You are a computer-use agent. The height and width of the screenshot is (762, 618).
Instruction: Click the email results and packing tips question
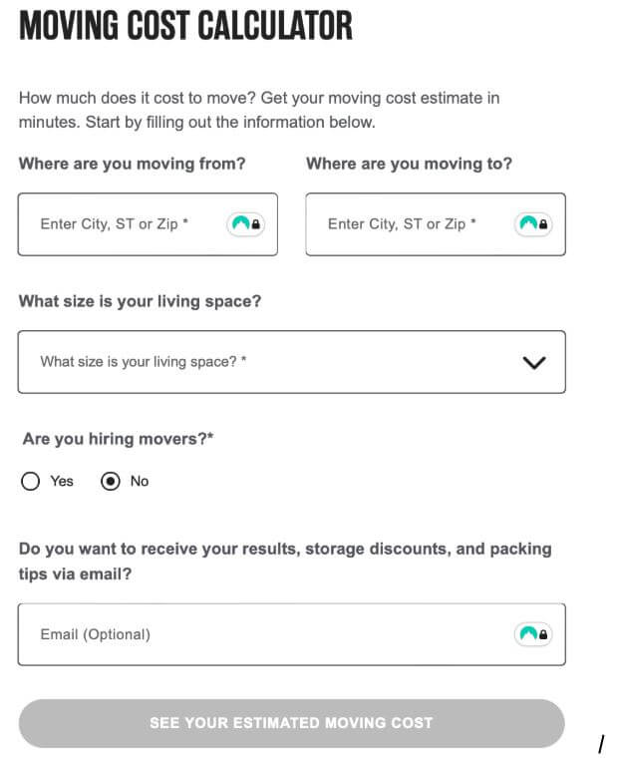[284, 562]
